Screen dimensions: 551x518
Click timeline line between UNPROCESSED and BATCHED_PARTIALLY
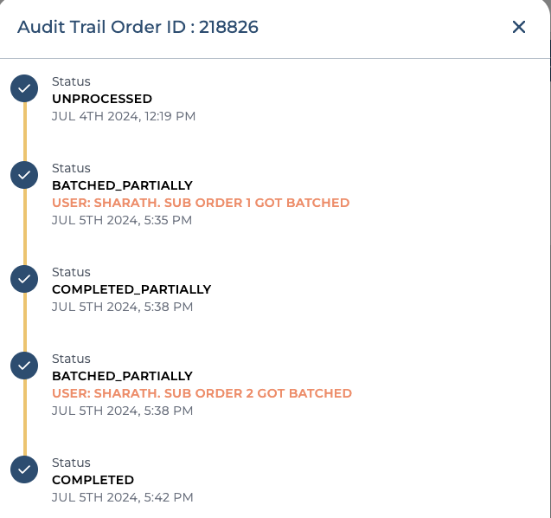click(24, 132)
